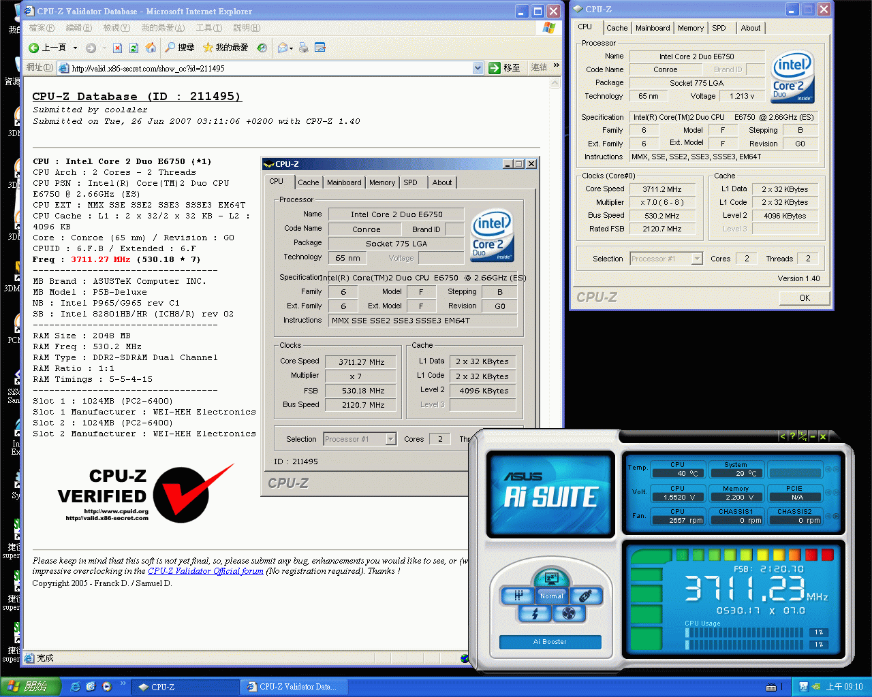Click the left arrow in Ai Suite title
The image size is (872, 697).
click(x=783, y=436)
